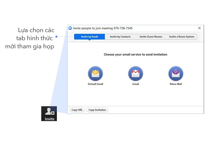The image size is (218, 141).
Task: Click the Default Email text label
Action: 95,84
